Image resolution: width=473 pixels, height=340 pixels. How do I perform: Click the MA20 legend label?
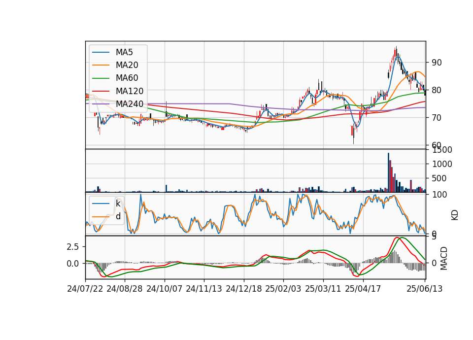127,65
